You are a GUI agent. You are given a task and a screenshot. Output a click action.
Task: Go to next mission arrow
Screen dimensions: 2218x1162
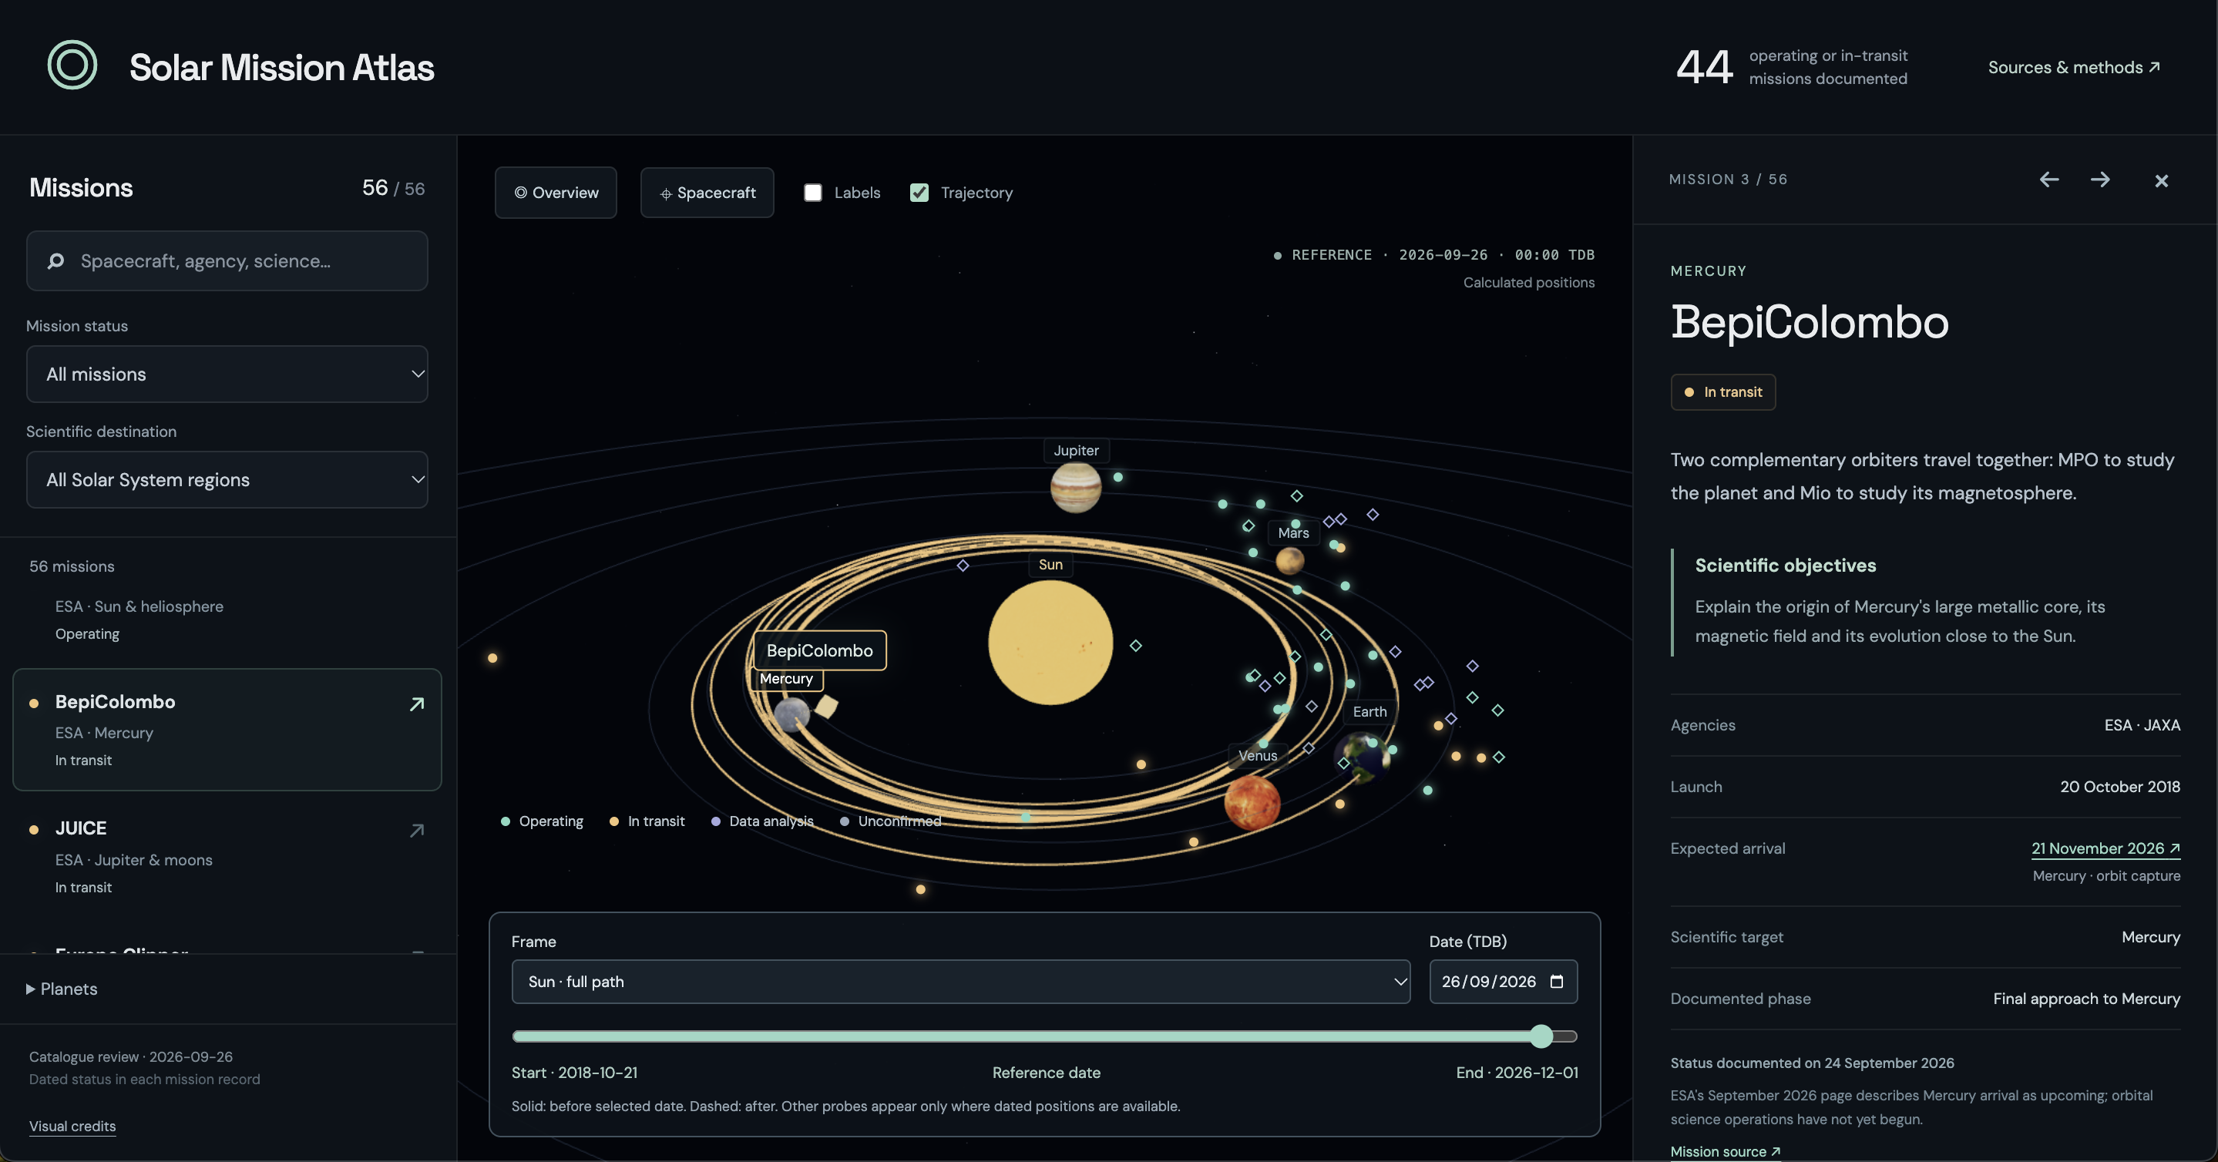[x=2100, y=179]
